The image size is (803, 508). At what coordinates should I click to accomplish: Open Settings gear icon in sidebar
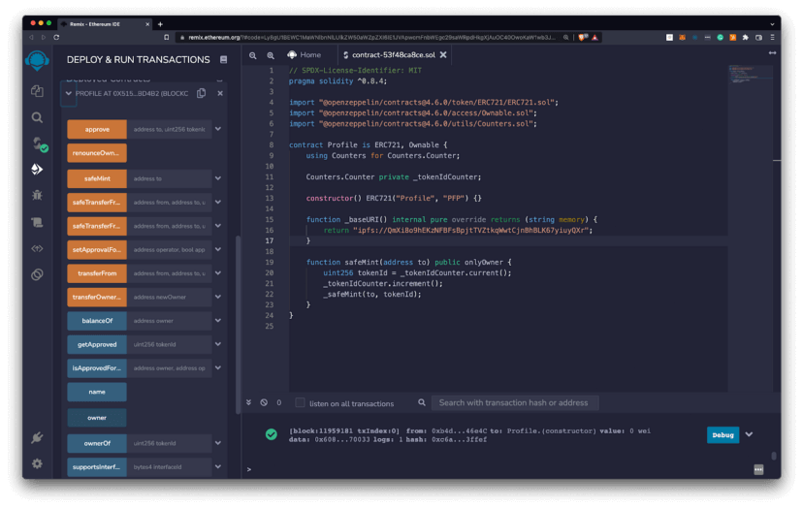37,463
